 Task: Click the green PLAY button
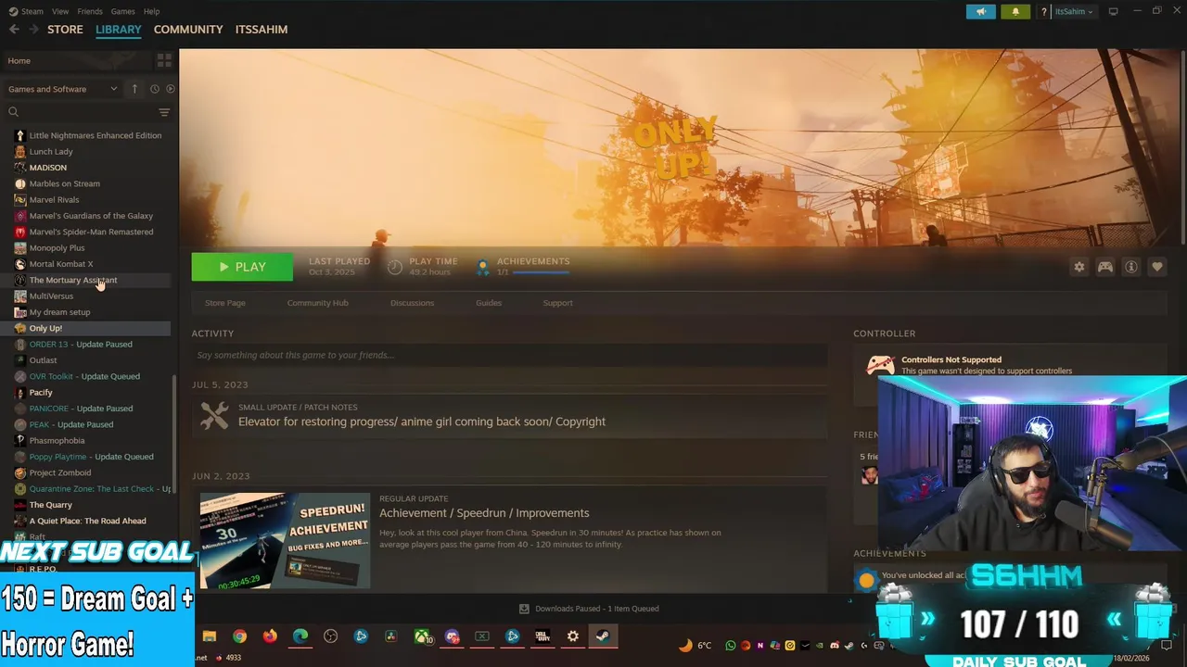242,267
